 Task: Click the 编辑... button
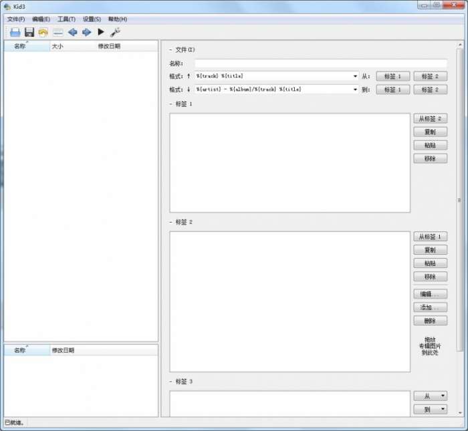click(431, 294)
